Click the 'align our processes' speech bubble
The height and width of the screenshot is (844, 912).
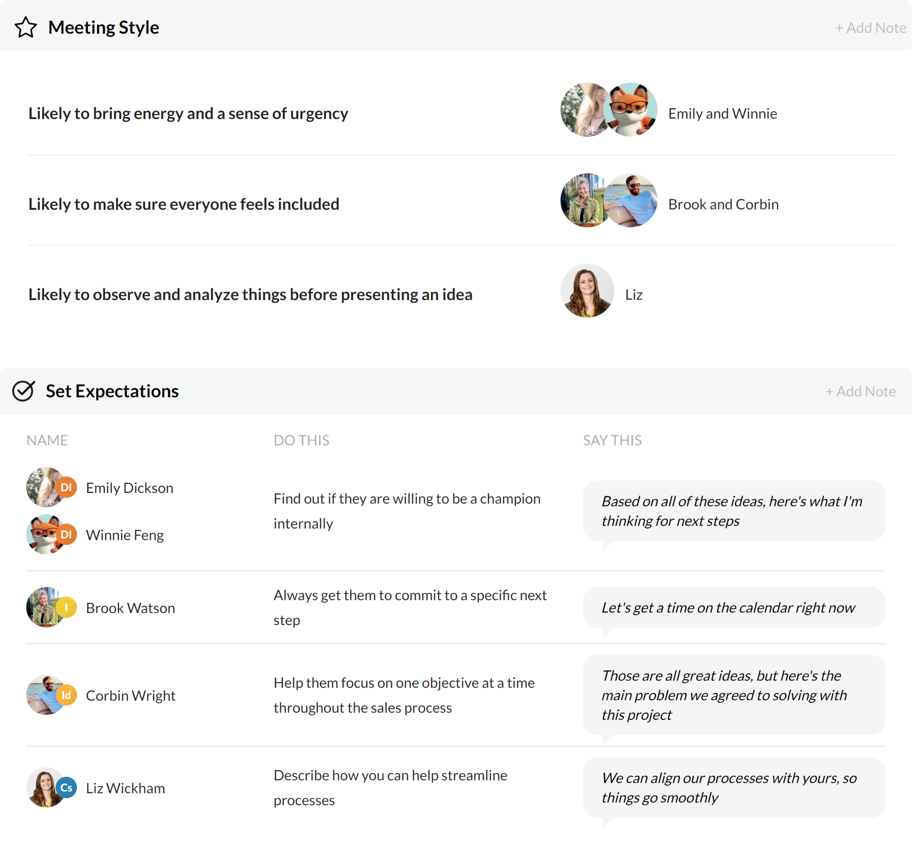click(x=734, y=787)
